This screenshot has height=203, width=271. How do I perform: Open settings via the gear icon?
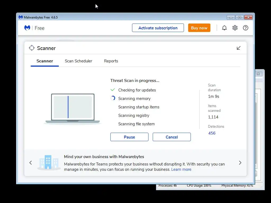235,28
